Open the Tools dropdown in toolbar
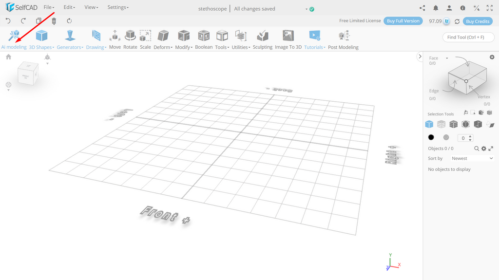499x280 pixels. coord(222,40)
